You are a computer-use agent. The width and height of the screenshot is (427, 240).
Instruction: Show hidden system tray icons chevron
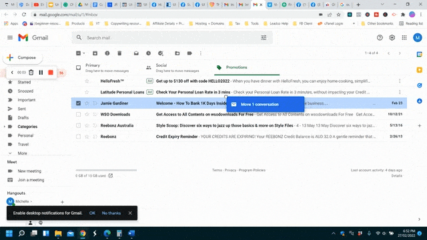[334, 233]
